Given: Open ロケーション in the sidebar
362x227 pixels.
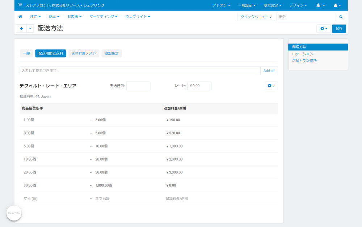Looking at the screenshot, I should [303, 54].
